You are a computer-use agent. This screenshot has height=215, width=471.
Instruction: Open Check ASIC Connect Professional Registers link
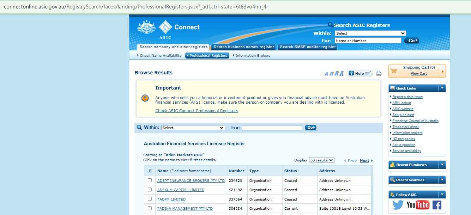click(x=197, y=111)
